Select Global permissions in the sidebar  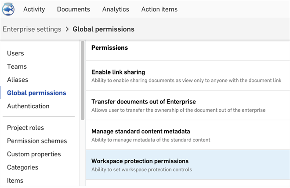(x=36, y=93)
